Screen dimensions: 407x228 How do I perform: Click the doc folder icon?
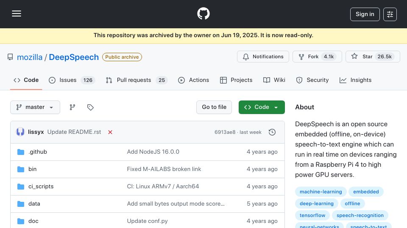[x=21, y=221]
